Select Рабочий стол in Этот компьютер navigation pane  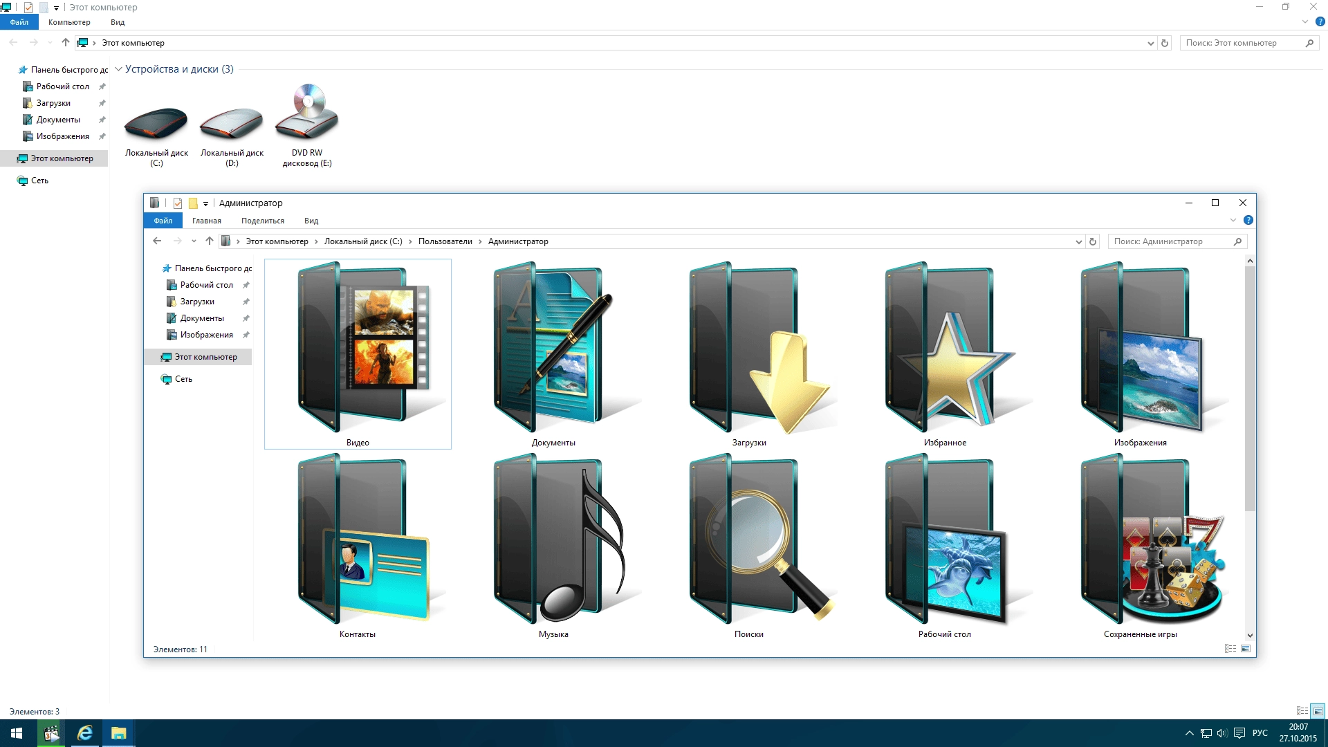62,86
